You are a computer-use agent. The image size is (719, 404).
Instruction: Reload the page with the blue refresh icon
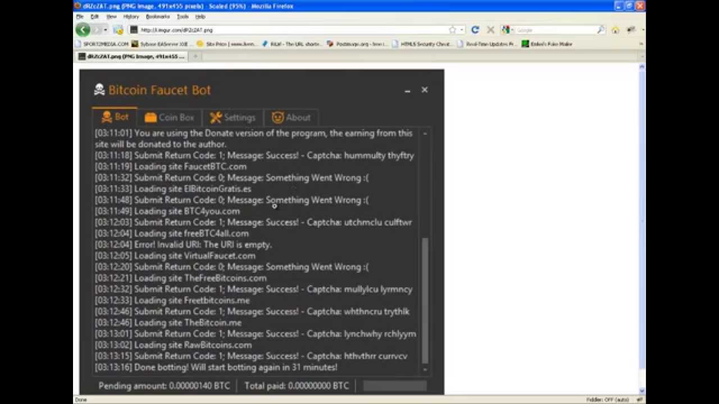475,30
